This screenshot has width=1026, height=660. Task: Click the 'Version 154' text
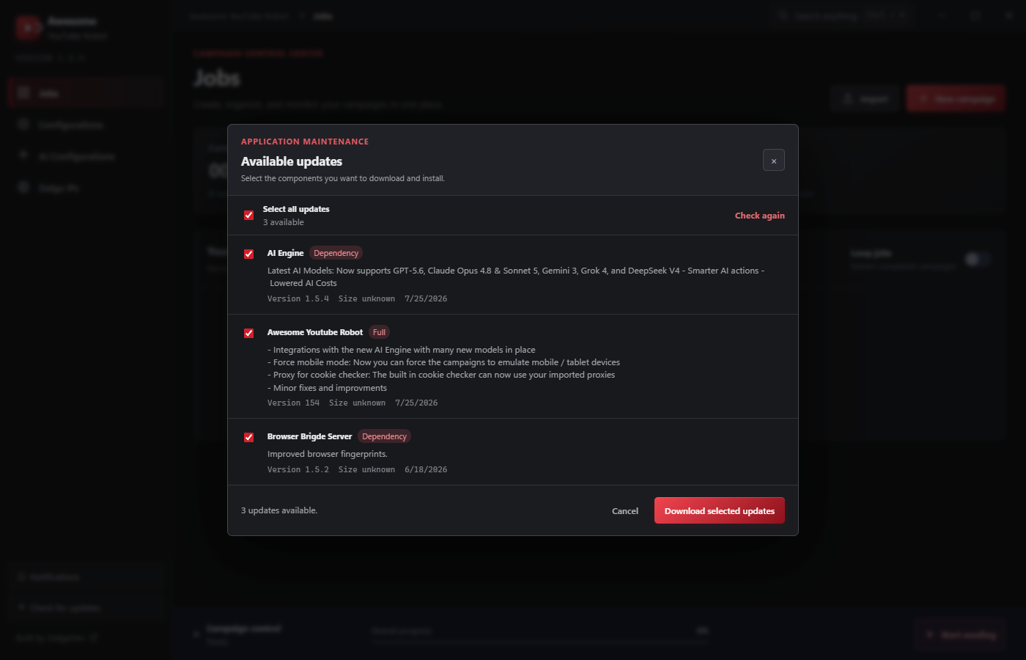[x=293, y=403]
